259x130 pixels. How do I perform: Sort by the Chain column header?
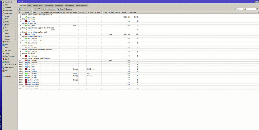(x=36, y=12)
